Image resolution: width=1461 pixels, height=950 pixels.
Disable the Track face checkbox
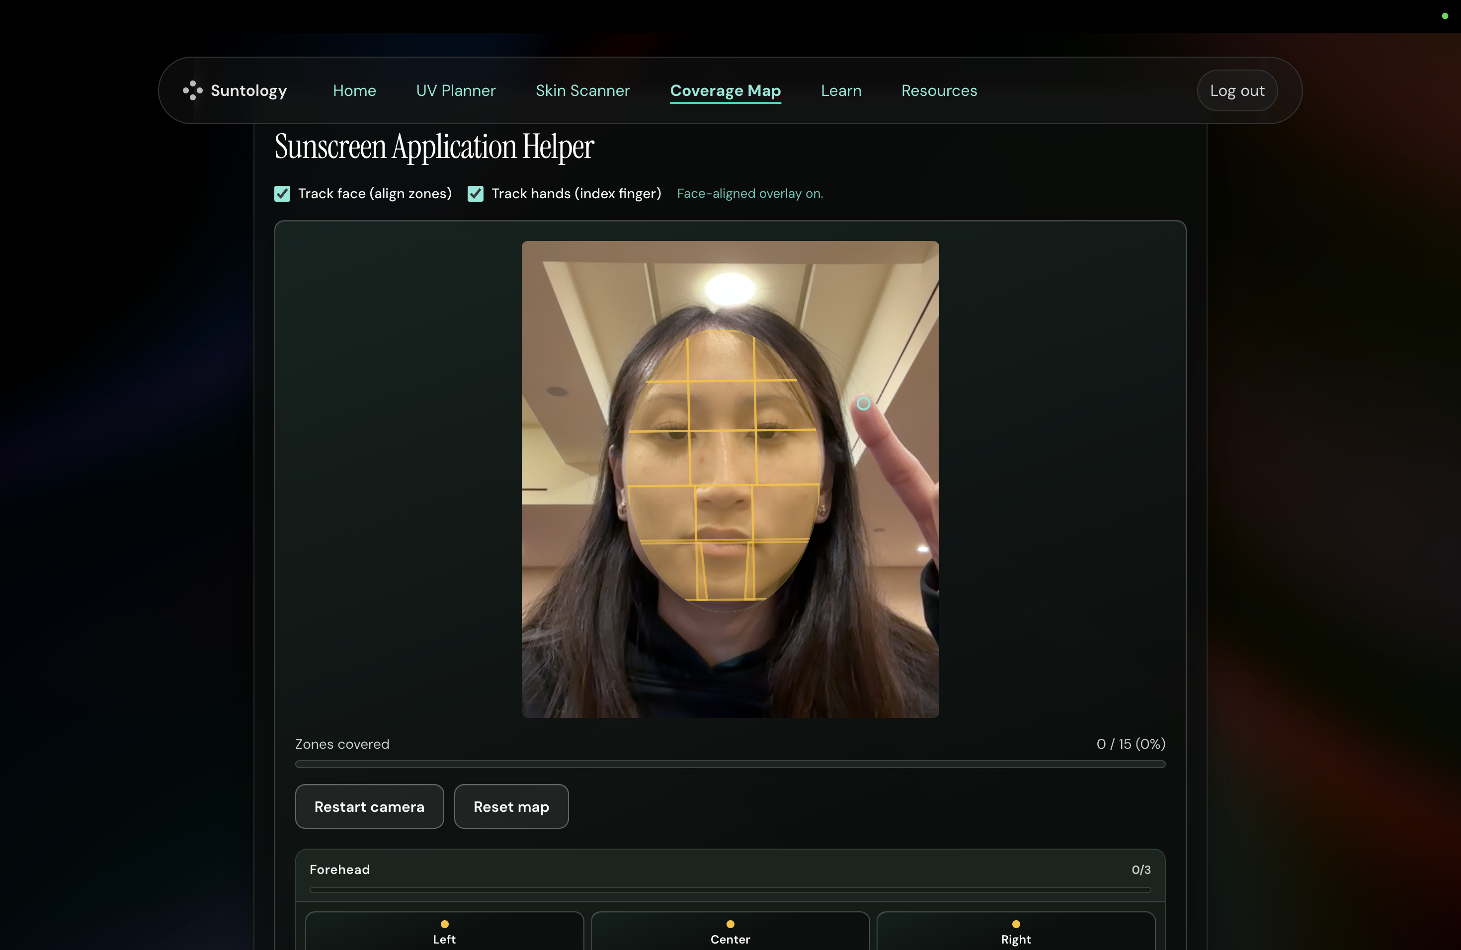click(282, 194)
